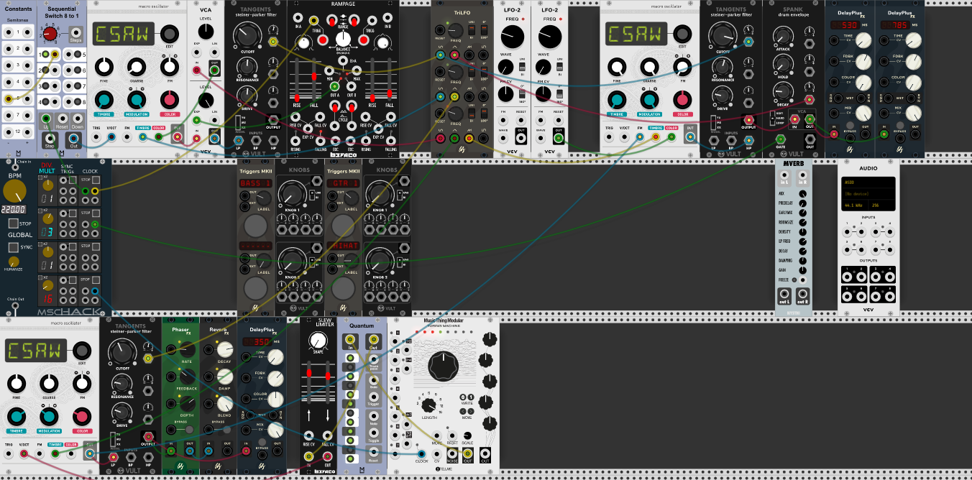Toggle the GLOBAL STOP button on the clock

(13, 223)
